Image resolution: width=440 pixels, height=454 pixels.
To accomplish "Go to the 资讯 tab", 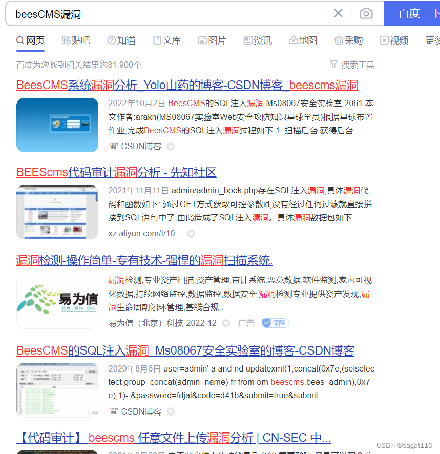I will [x=258, y=40].
